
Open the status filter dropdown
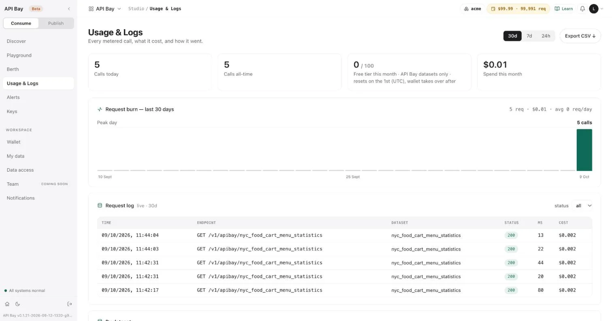coord(582,206)
